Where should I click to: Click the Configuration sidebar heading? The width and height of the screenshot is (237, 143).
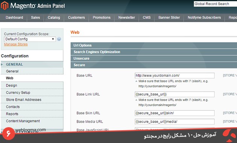15,56
